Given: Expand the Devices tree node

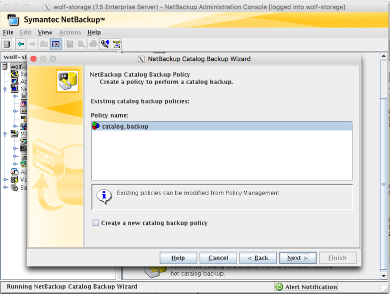Looking at the screenshot, I should tap(15, 156).
